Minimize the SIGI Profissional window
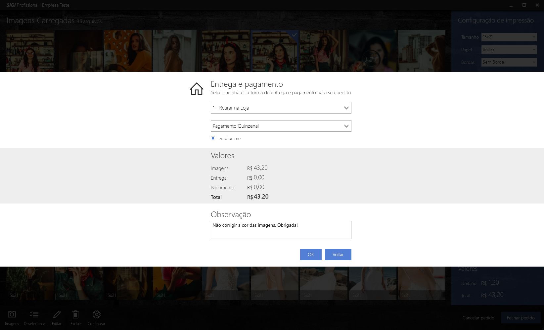The image size is (544, 330). pos(511,5)
